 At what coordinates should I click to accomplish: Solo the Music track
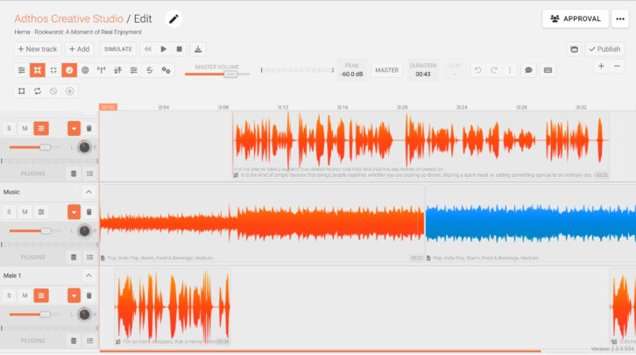9,212
